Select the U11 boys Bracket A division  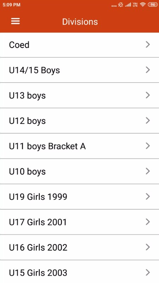[79, 146]
